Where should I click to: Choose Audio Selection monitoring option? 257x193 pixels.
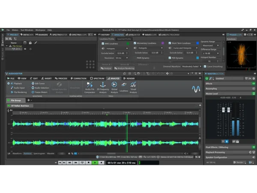point(41,87)
